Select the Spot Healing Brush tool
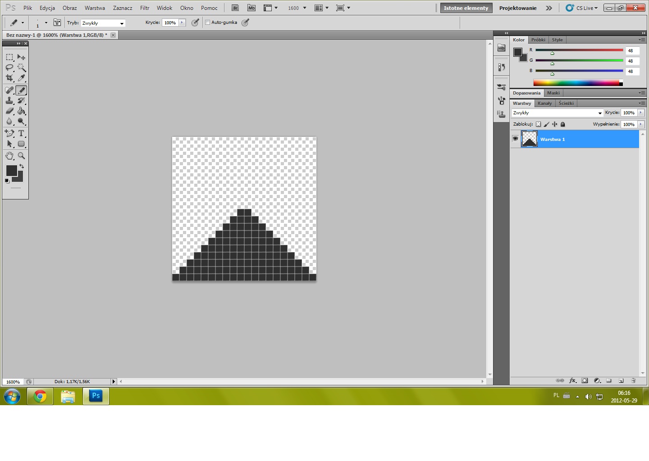The height and width of the screenshot is (461, 649). [9, 90]
